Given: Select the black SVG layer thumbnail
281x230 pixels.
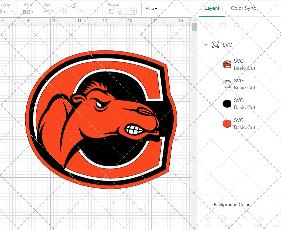Looking at the screenshot, I should pos(227,103).
